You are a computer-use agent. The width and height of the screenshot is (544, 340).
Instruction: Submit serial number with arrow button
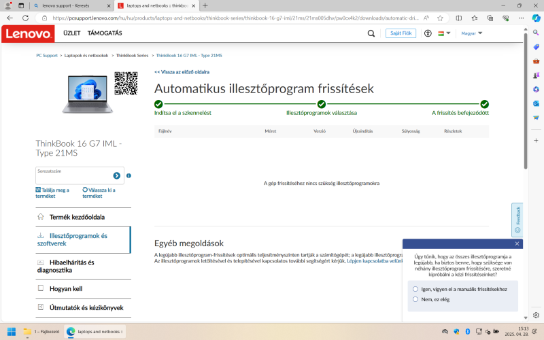pyautogui.click(x=116, y=176)
